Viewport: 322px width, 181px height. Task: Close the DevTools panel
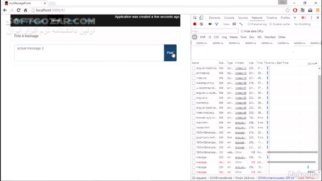(318, 18)
